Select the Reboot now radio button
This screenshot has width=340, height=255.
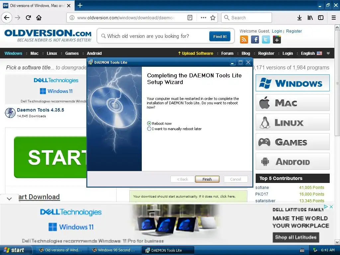coord(149,124)
